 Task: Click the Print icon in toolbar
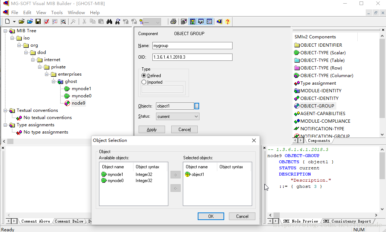click(173, 22)
